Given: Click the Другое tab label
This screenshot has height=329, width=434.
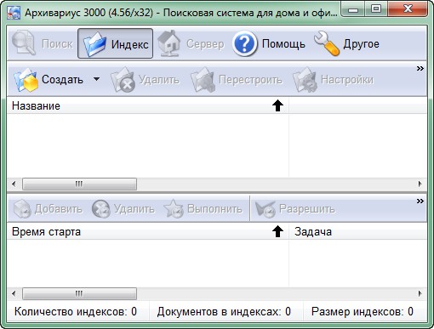Looking at the screenshot, I should [361, 44].
